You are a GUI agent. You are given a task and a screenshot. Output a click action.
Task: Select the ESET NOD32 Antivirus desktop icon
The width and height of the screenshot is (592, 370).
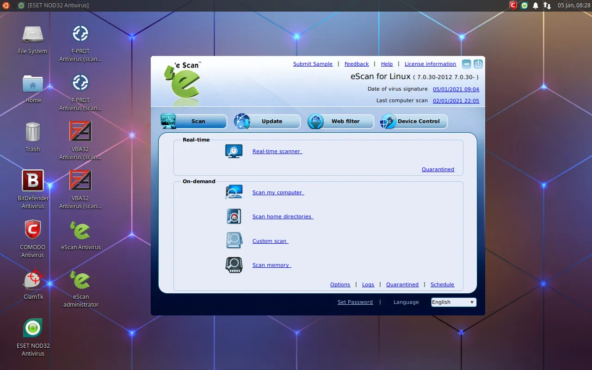tap(33, 338)
